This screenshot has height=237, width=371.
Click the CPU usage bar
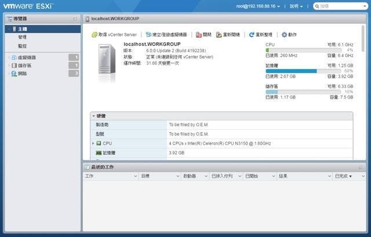point(304,50)
